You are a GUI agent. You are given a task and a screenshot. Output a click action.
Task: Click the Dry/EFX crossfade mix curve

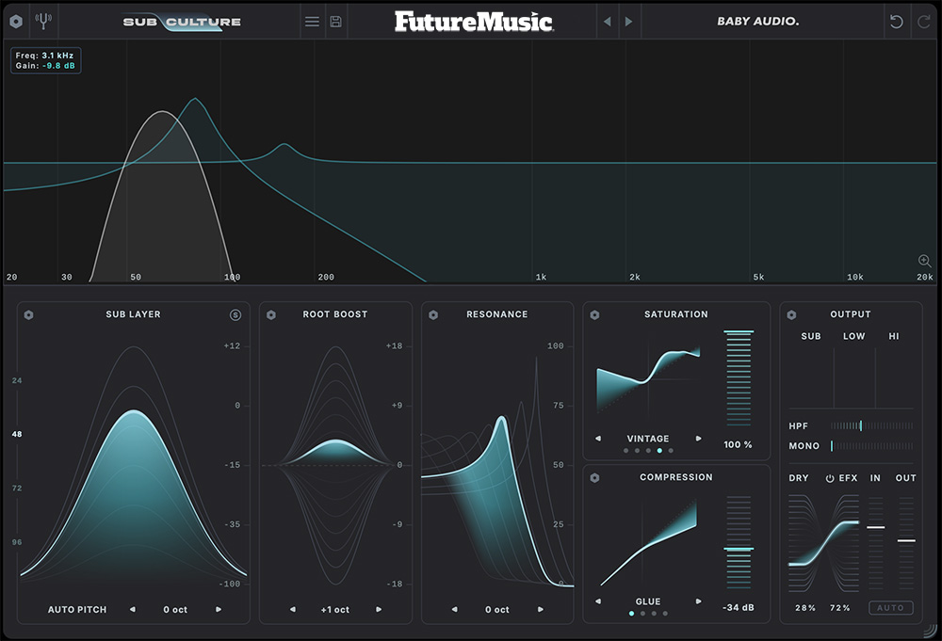[x=823, y=542]
